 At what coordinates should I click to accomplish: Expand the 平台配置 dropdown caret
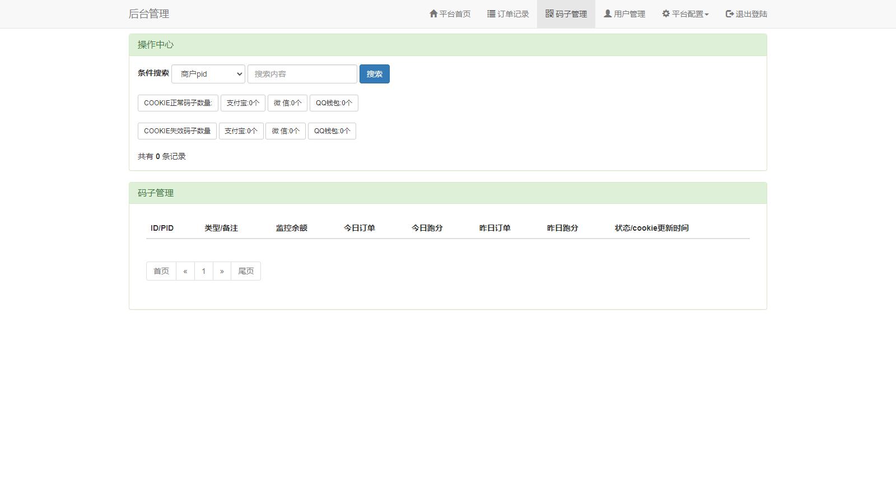click(707, 15)
